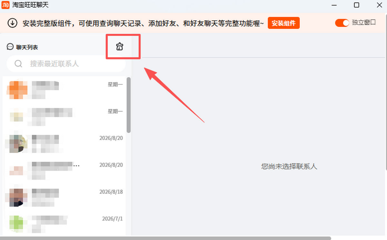The height and width of the screenshot is (240, 387).
Task: Click the 聊天列表 heading label
Action: pos(27,47)
